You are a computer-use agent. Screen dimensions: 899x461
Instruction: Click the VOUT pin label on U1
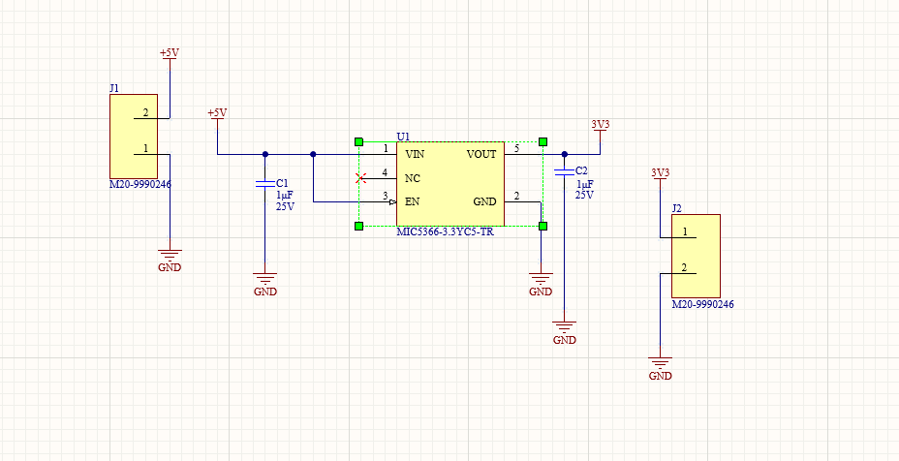(481, 154)
